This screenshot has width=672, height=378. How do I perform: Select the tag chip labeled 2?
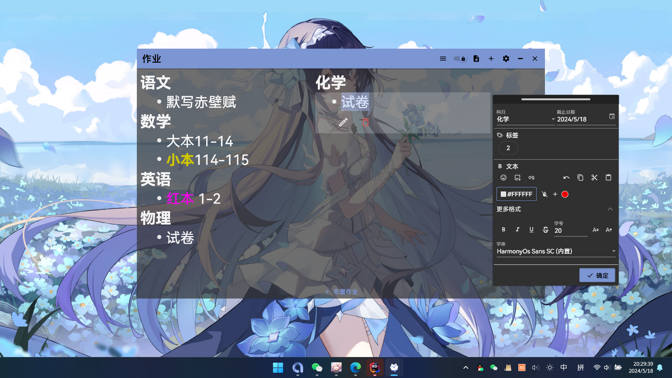pyautogui.click(x=508, y=148)
